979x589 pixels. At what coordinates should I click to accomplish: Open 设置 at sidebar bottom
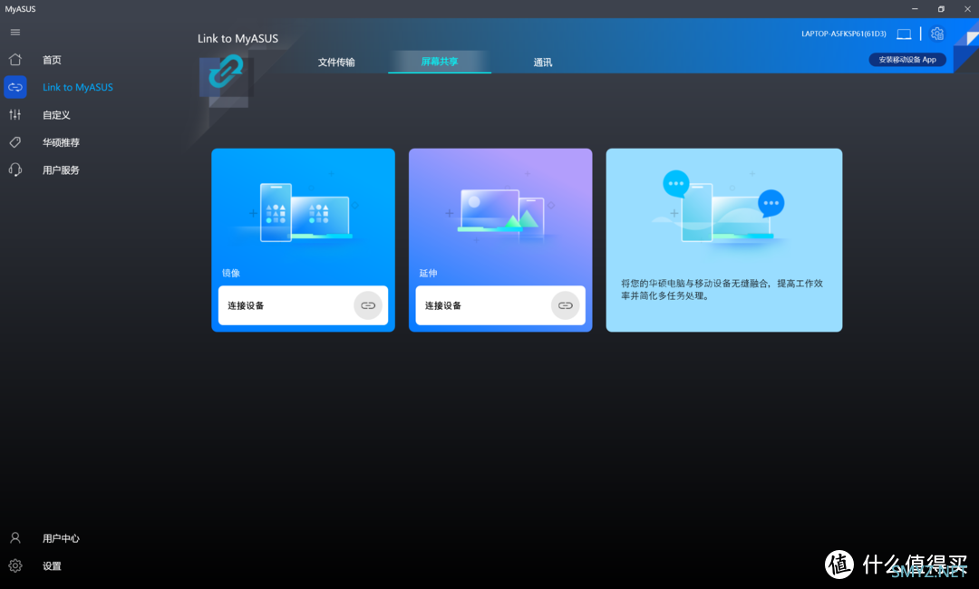(52, 566)
